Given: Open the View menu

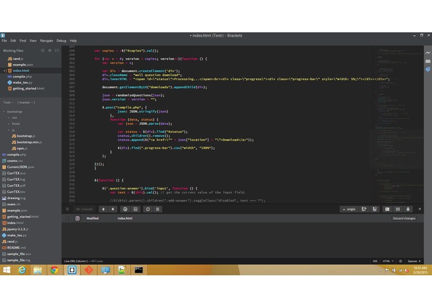Looking at the screenshot, I should click(x=33, y=41).
